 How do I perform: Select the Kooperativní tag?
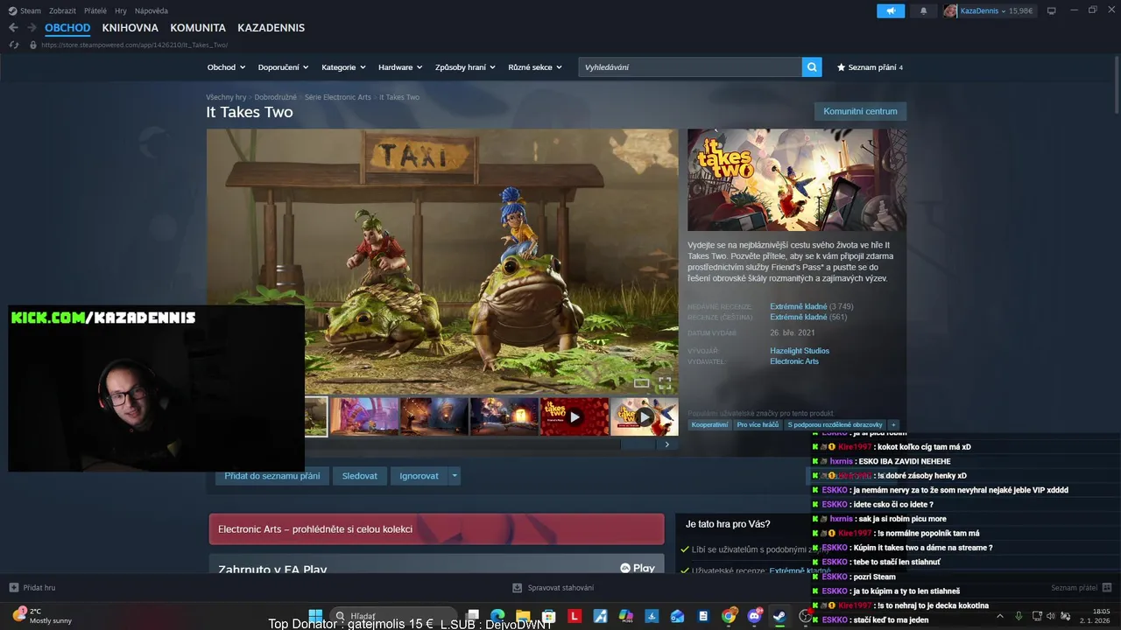point(709,425)
